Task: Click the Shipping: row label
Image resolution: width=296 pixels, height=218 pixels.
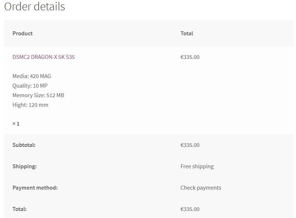Action: [x=24, y=166]
